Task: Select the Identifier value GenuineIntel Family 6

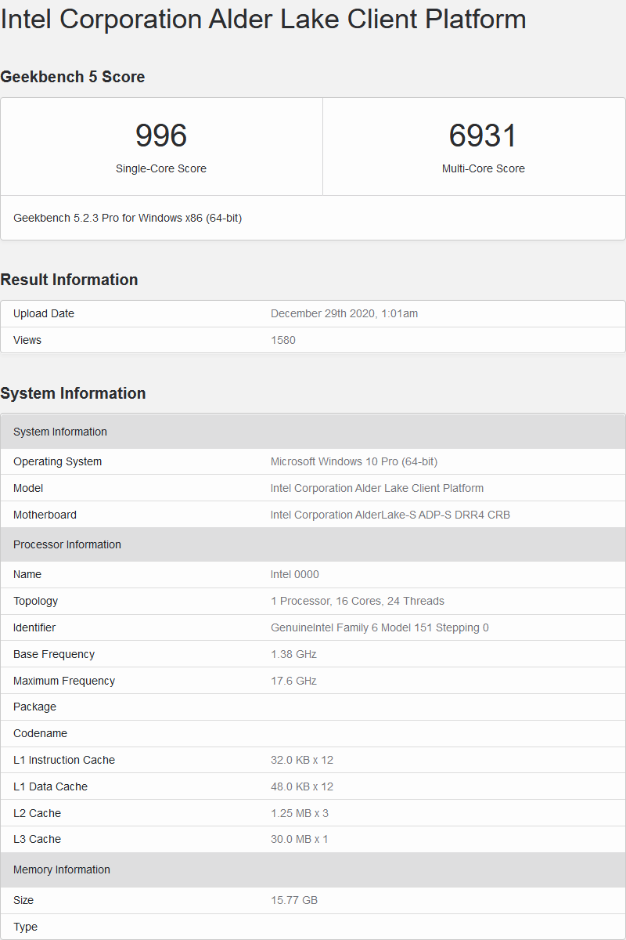Action: point(380,627)
